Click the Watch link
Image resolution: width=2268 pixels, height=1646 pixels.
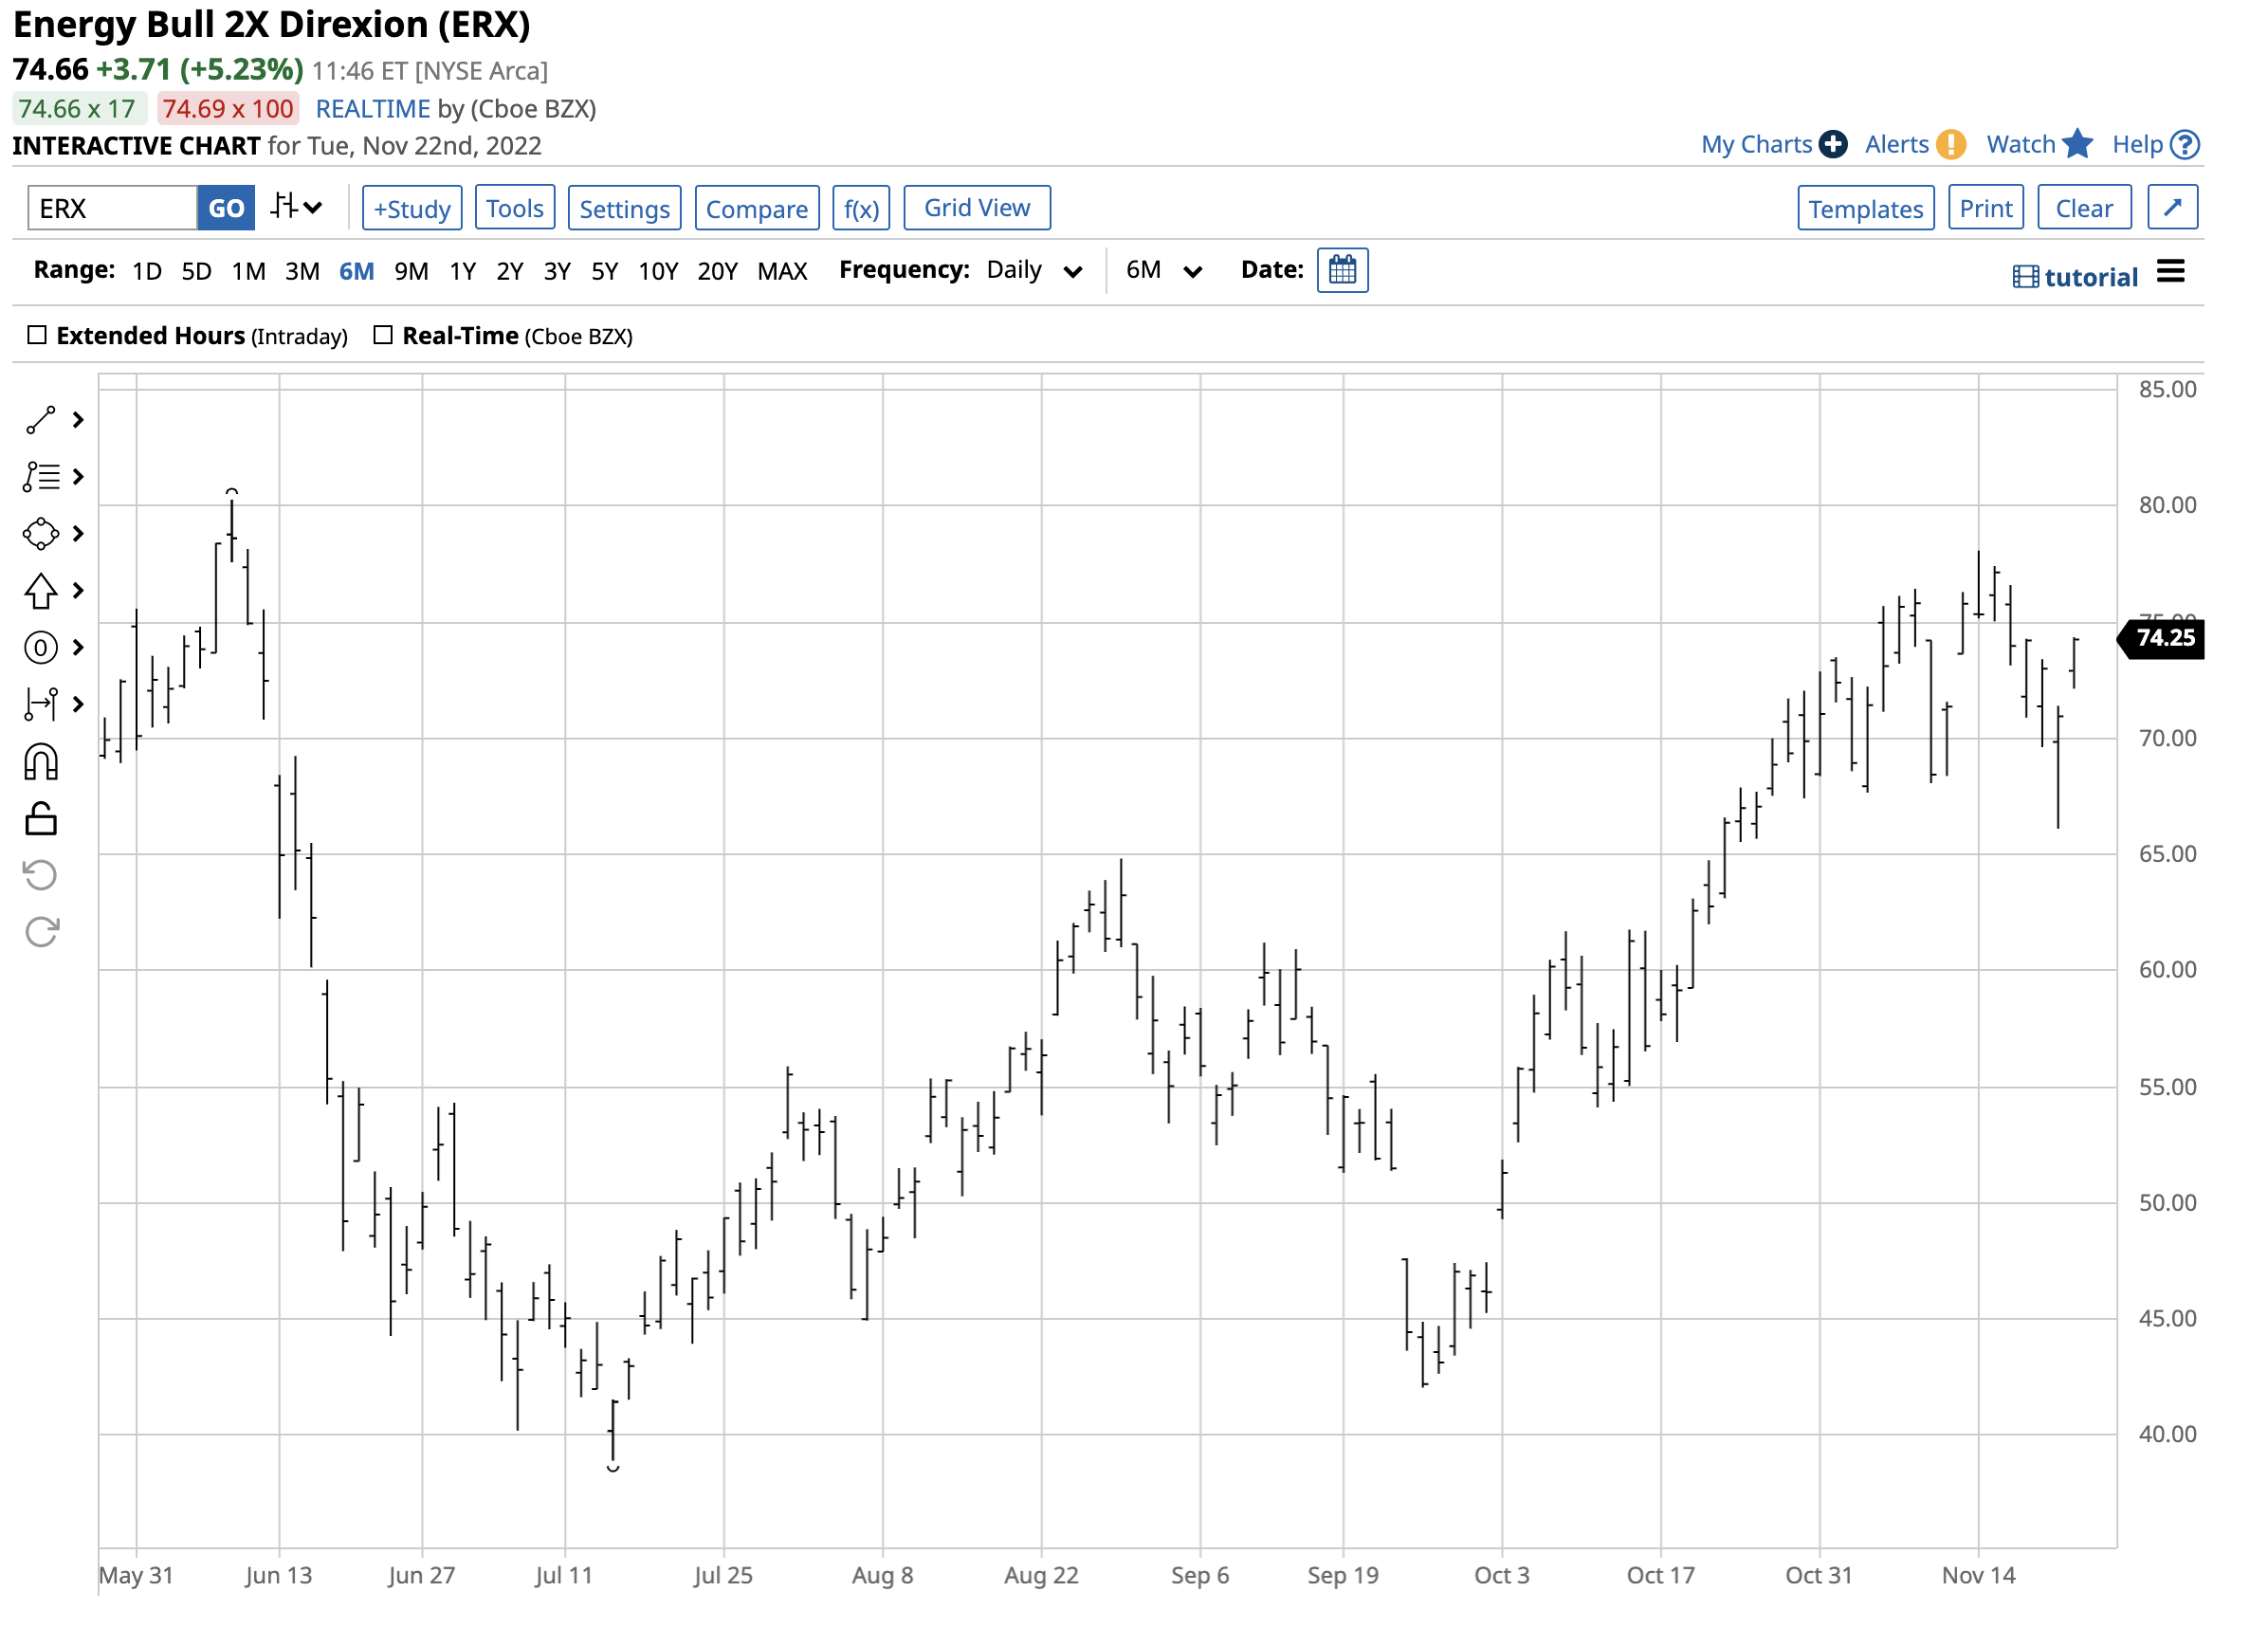click(x=2021, y=145)
